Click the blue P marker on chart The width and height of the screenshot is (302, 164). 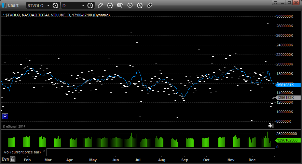click(5, 116)
